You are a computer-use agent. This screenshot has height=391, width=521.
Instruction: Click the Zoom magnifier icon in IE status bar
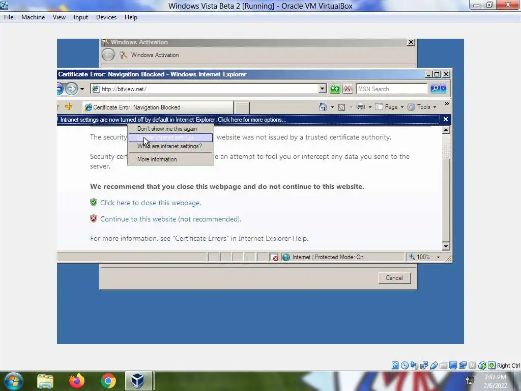[412, 257]
